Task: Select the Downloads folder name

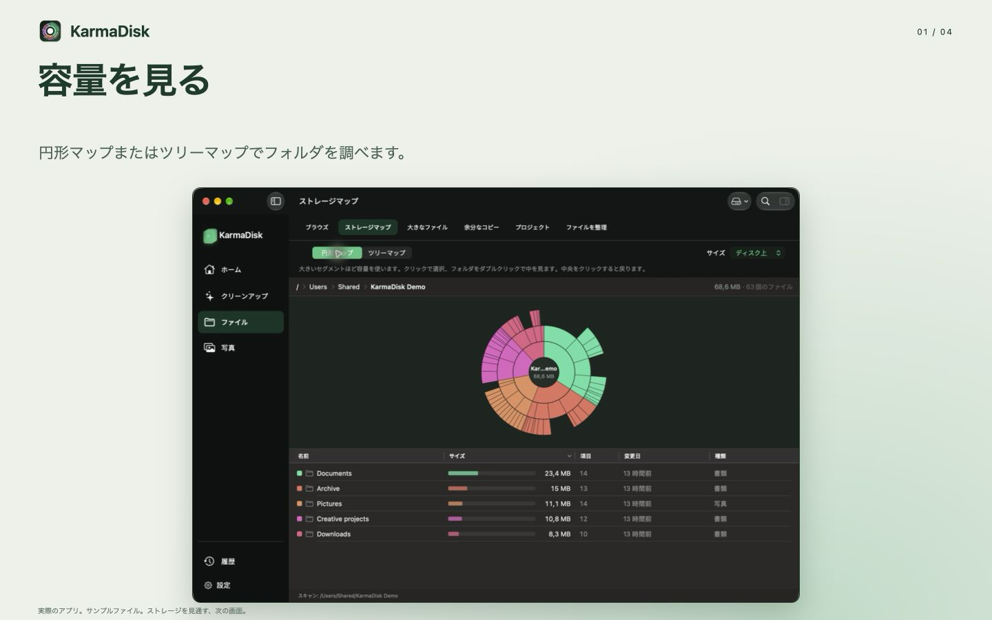Action: point(333,534)
